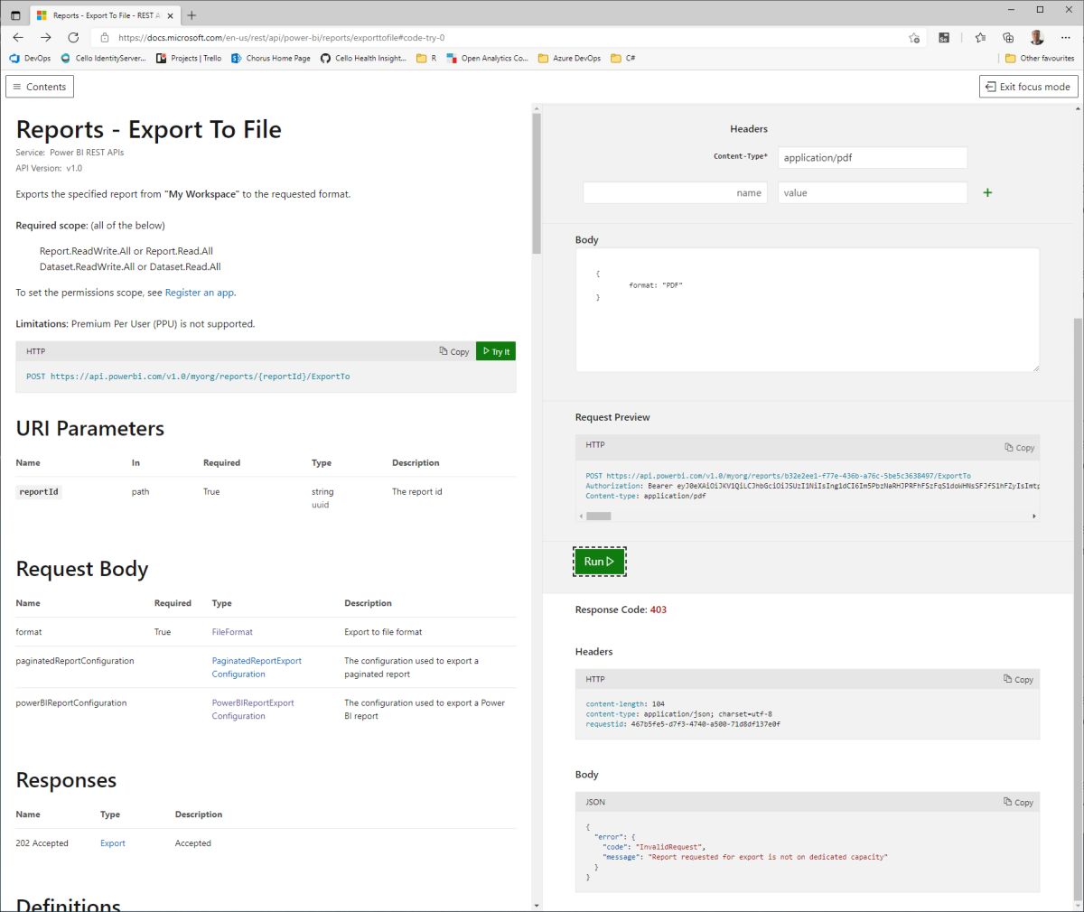Click the Exit focus mode button
This screenshot has height=912, width=1084.
click(x=1028, y=87)
